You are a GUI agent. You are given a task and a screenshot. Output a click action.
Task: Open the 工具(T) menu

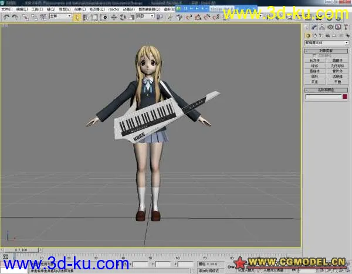click(37, 9)
